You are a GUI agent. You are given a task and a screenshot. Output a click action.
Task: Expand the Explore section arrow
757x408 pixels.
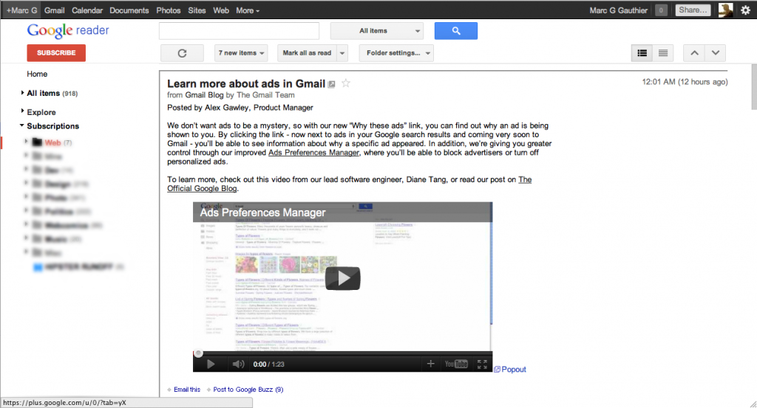click(x=22, y=111)
